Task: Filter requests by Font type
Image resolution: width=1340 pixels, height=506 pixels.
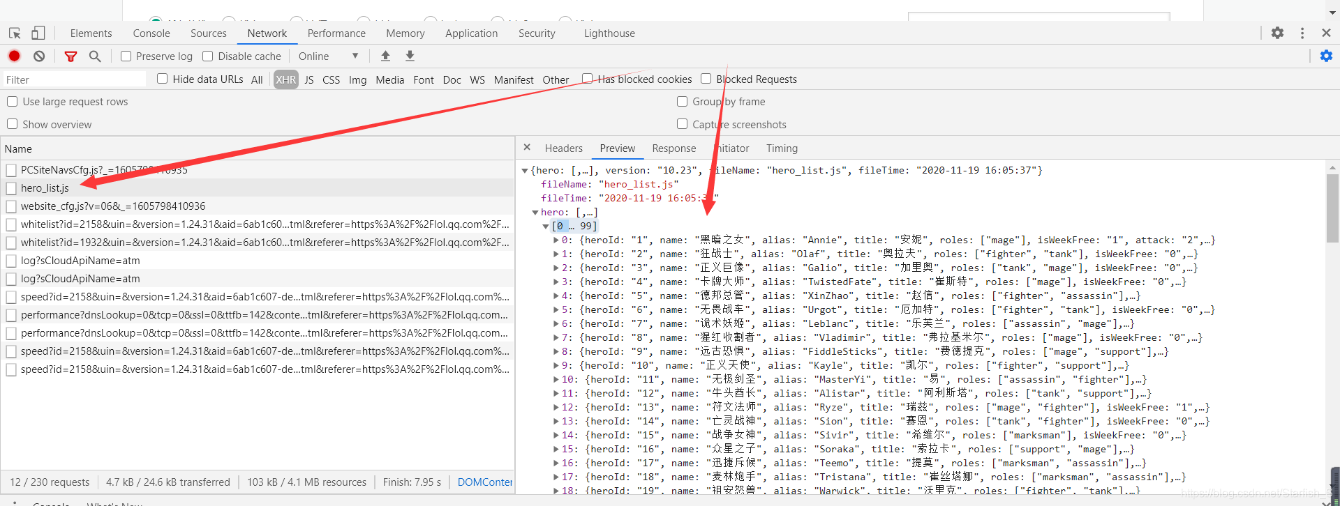Action: 424,79
